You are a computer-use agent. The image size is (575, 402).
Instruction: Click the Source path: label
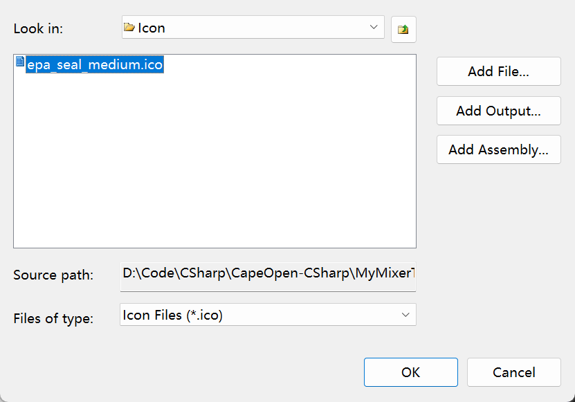click(53, 275)
